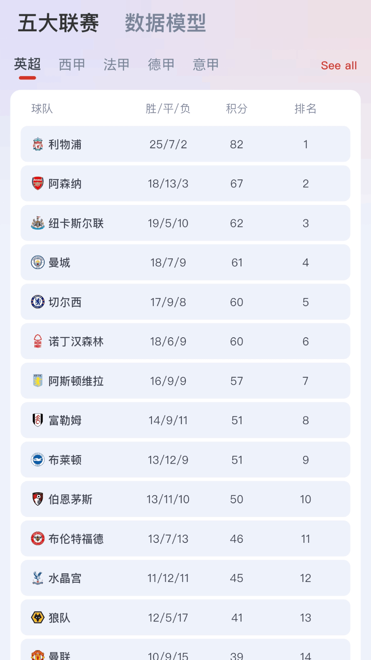The image size is (371, 660).
Task: Tap the Chelsea club crest icon
Action: 38,302
